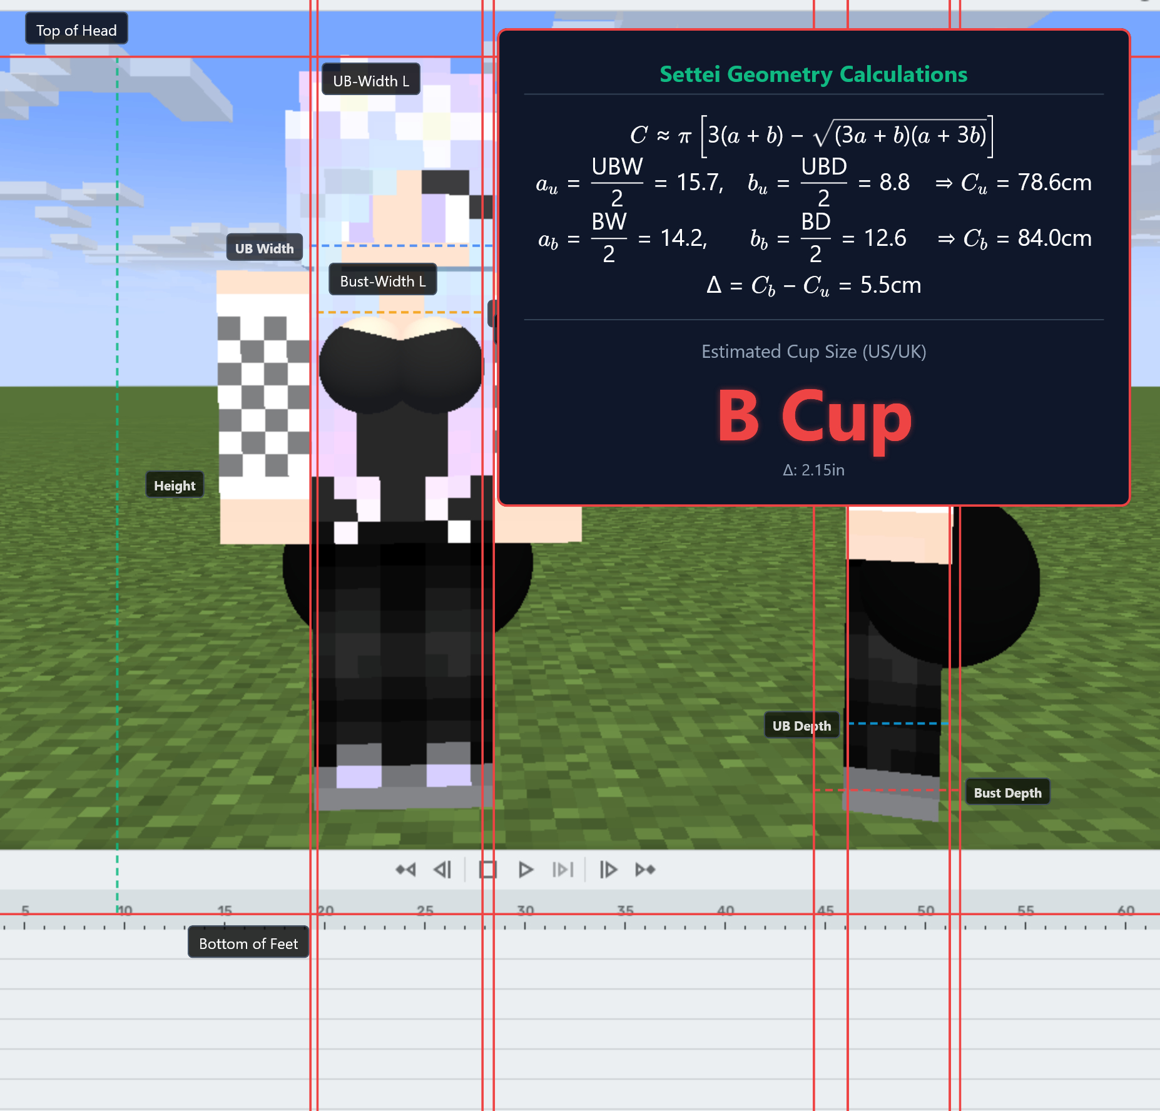This screenshot has width=1160, height=1111.
Task: Click the UB Depth marker tag
Action: (x=801, y=726)
